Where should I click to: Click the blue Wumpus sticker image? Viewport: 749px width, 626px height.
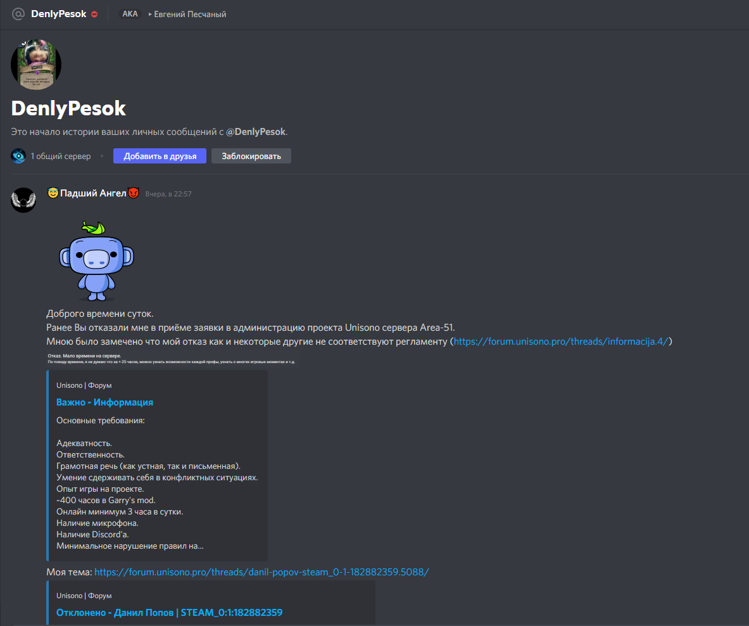[96, 260]
